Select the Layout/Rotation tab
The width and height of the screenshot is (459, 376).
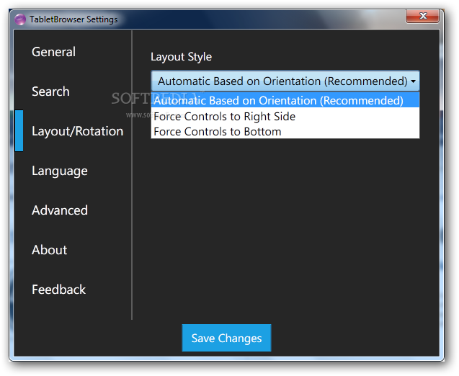coord(77,131)
